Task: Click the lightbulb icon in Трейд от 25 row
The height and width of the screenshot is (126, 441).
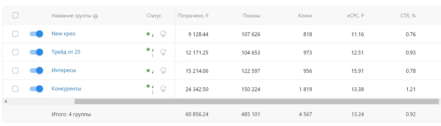Action: click(x=163, y=52)
